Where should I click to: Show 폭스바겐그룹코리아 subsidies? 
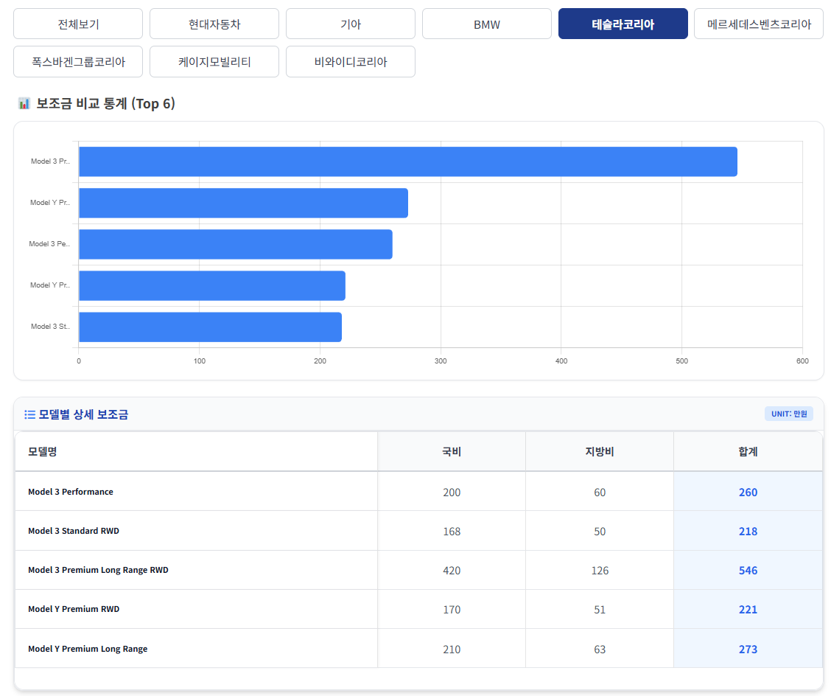(x=78, y=62)
